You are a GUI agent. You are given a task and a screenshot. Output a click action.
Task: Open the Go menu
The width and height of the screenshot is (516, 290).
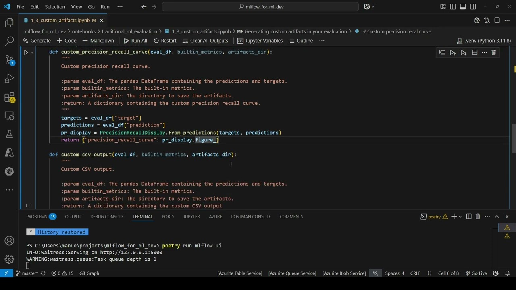click(x=91, y=6)
